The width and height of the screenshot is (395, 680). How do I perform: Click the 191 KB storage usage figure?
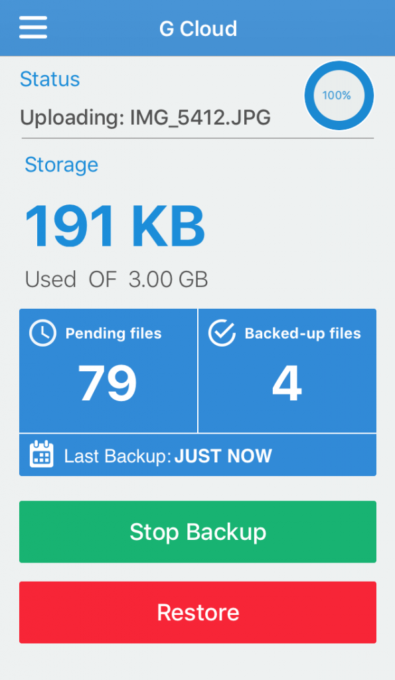tap(114, 225)
